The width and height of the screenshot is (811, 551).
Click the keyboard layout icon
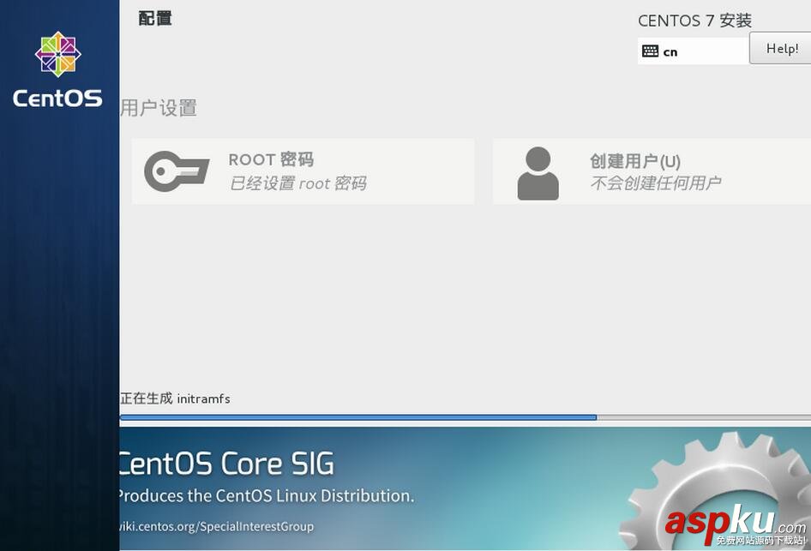click(650, 51)
